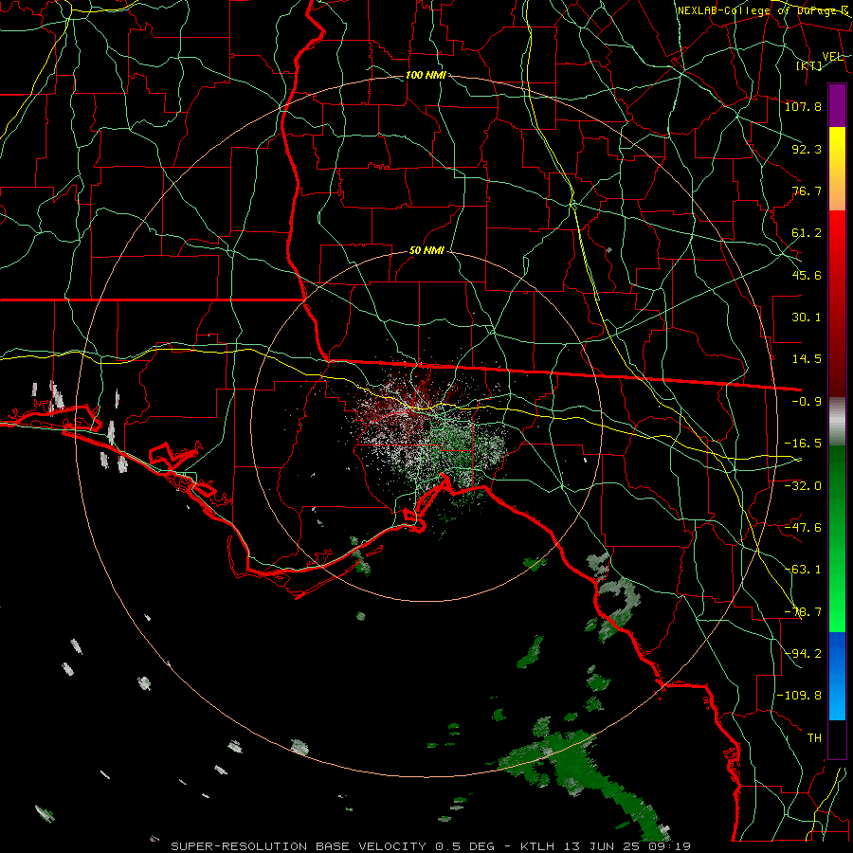This screenshot has height=853, width=853.
Task: Click the [KT] units label
Action: [809, 65]
